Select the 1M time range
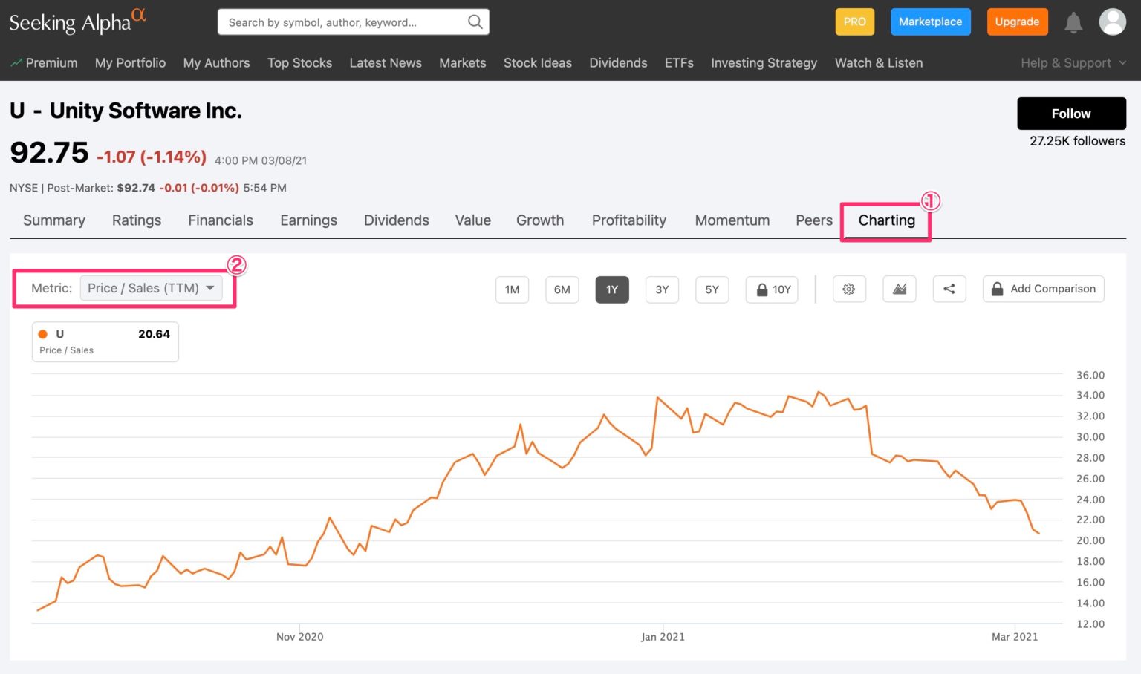 [512, 289]
